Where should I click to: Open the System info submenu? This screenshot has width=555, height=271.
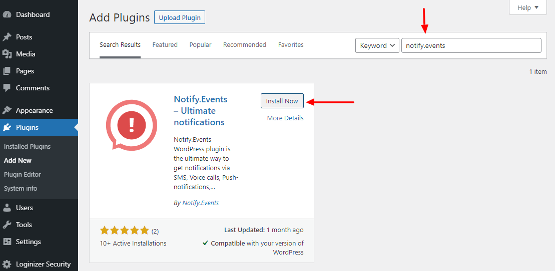point(21,189)
